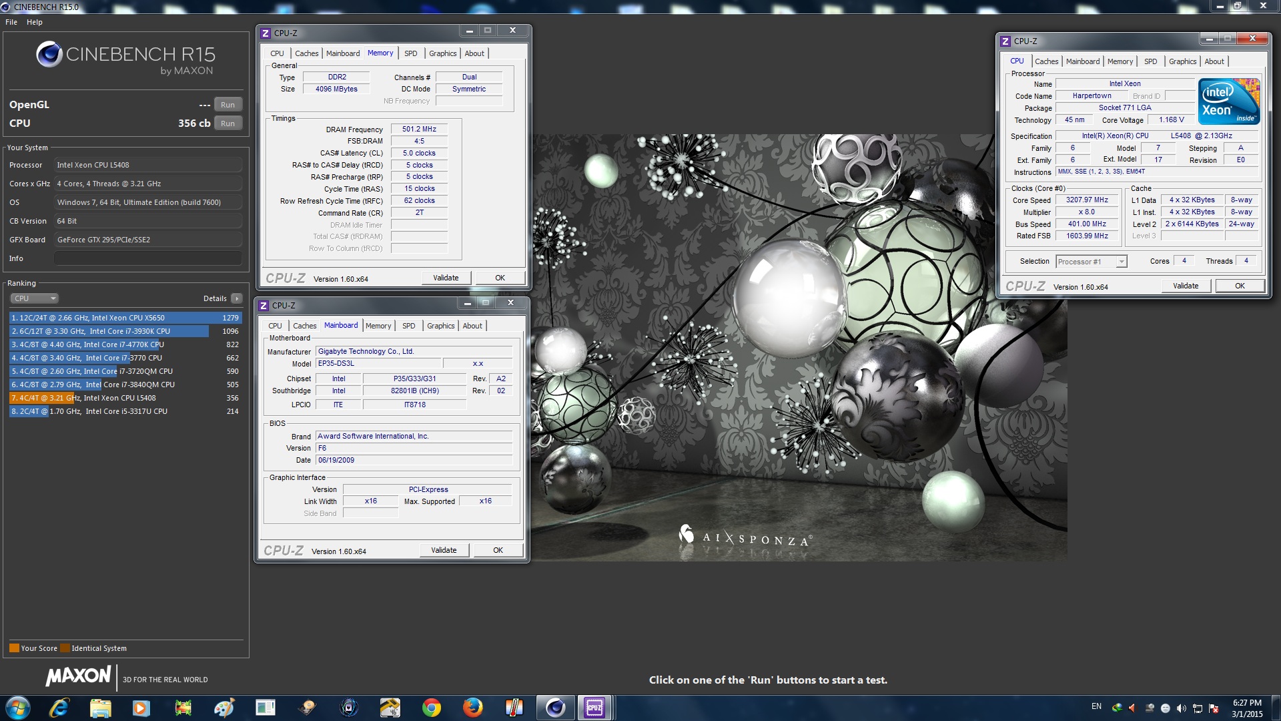1281x721 pixels.
Task: Click OK in CPU-Z Memory window
Action: tap(500, 278)
